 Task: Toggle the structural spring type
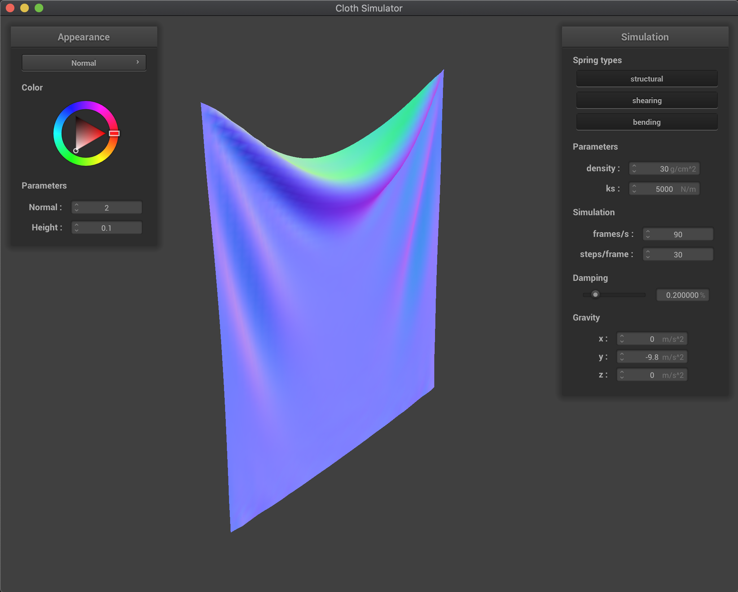click(x=646, y=79)
